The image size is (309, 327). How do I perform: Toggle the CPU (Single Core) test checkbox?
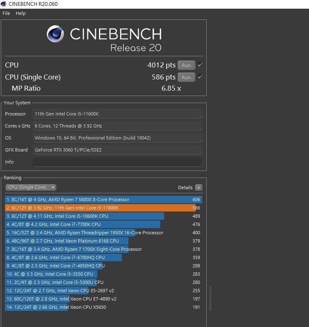(x=200, y=77)
